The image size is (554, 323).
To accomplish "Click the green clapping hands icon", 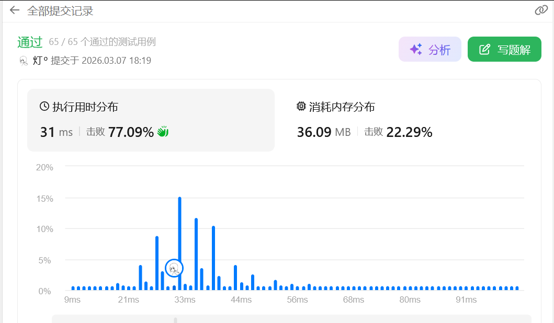I will coord(163,132).
